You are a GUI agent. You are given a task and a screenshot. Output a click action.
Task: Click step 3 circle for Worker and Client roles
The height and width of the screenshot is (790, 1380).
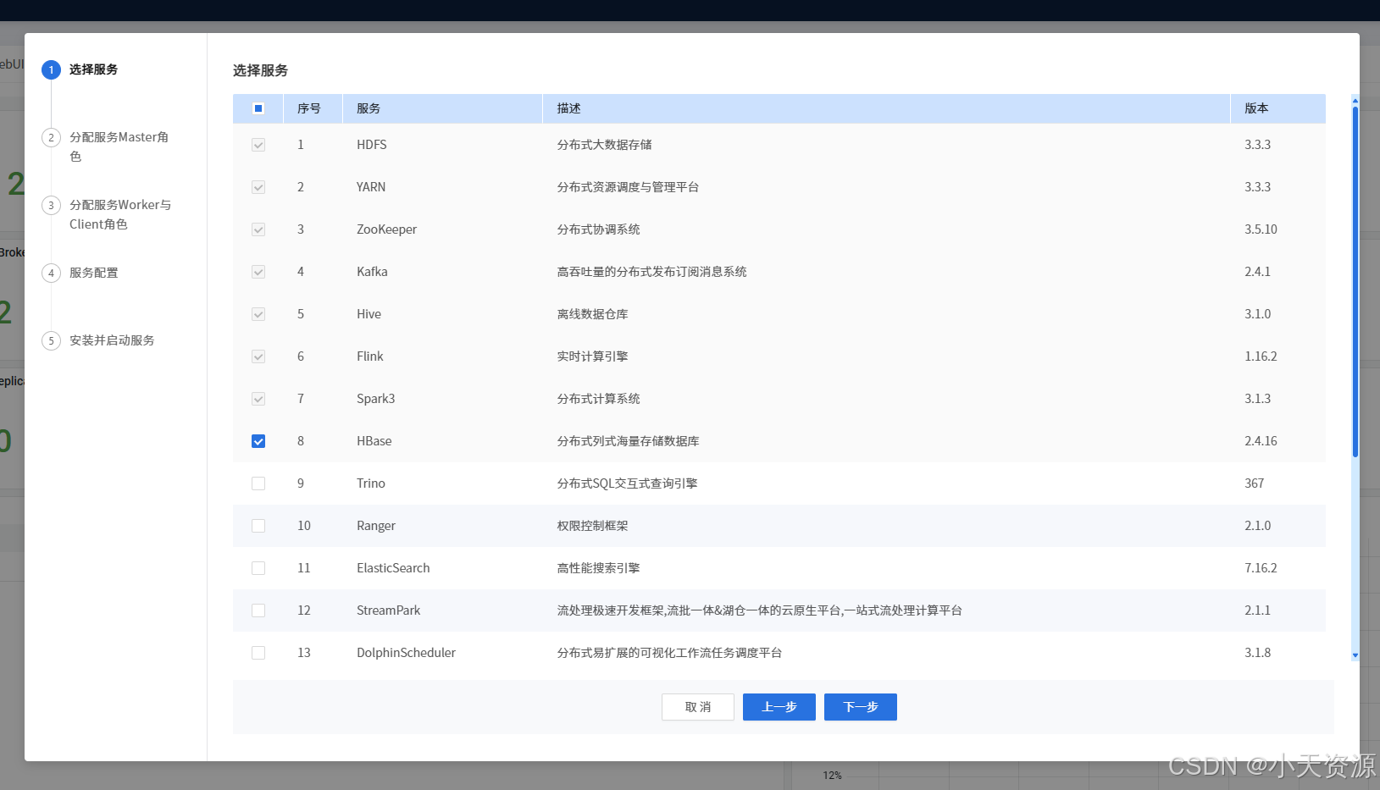pos(51,205)
